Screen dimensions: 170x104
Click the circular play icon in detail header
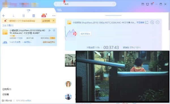[152, 22]
